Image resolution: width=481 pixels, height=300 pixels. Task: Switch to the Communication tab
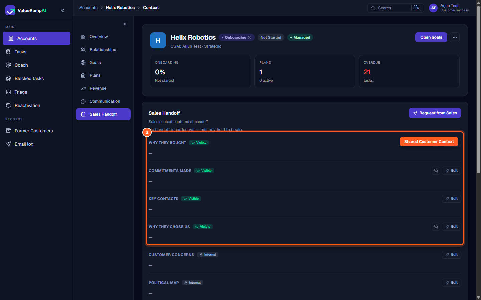coord(103,101)
